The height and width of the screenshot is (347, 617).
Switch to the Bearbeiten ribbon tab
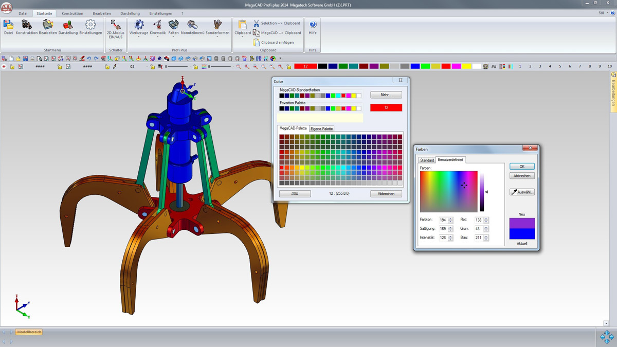[x=102, y=13]
